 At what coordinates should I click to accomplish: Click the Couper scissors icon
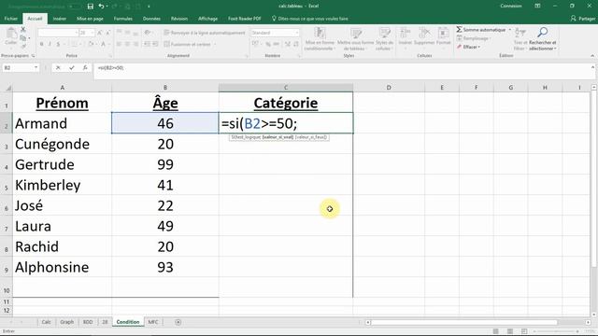pos(23,29)
